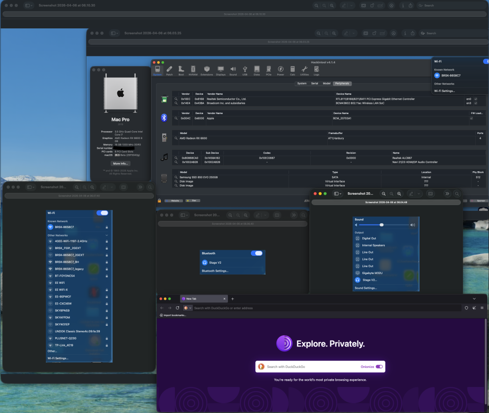The height and width of the screenshot is (413, 489).
Task: Click the Info icon in Screenshot 06.10.30 window
Action: [x=402, y=5]
